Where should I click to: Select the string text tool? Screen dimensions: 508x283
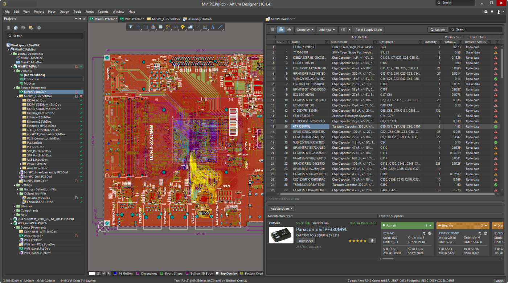coord(213,27)
